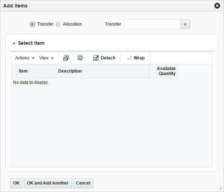
Task: Click OK and Add Another
Action: point(48,183)
